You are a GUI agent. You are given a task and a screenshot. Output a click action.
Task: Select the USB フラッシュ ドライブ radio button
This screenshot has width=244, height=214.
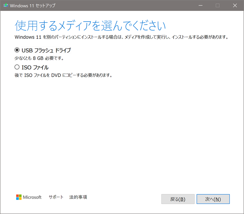(x=17, y=50)
